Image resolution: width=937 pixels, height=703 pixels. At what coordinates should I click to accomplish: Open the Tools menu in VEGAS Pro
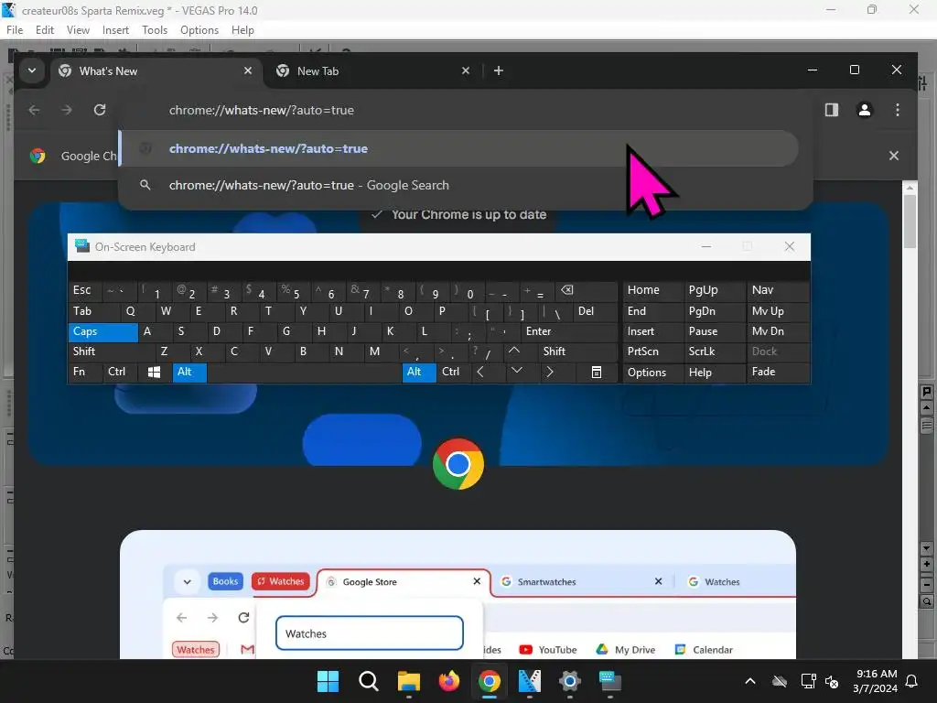155,30
